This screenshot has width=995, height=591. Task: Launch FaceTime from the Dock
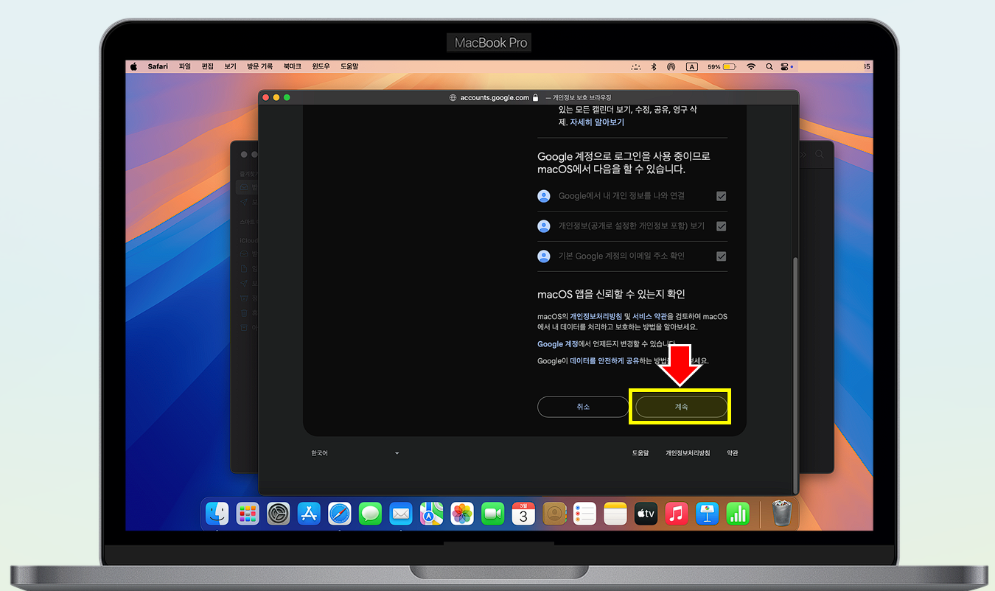tap(493, 513)
